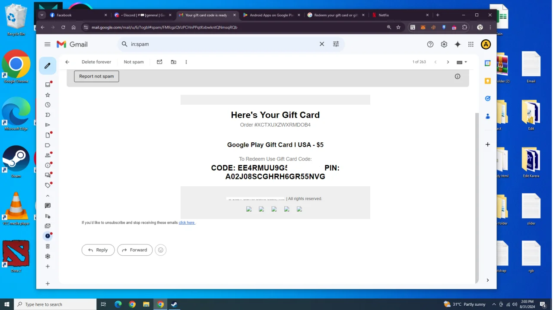The image size is (553, 310).
Task: Click the Forward button
Action: tap(135, 250)
